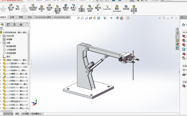Open View Palette in the task pane
The image size is (187, 116).
click(177, 40)
